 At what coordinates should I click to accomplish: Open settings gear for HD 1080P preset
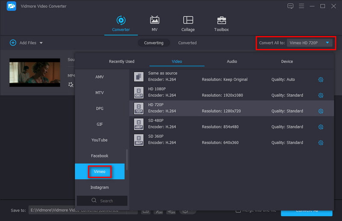(321, 96)
